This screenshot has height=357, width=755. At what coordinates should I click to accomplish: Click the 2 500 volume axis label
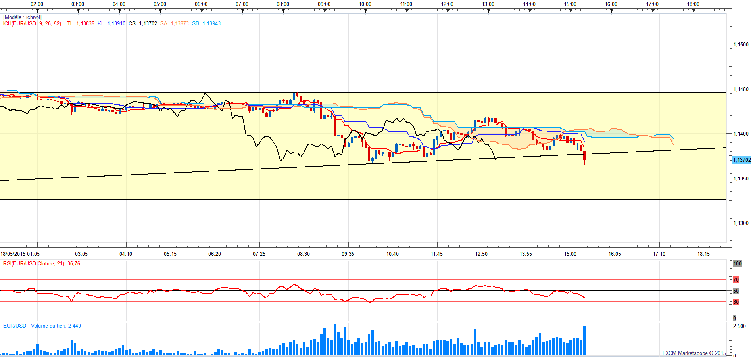(740, 326)
